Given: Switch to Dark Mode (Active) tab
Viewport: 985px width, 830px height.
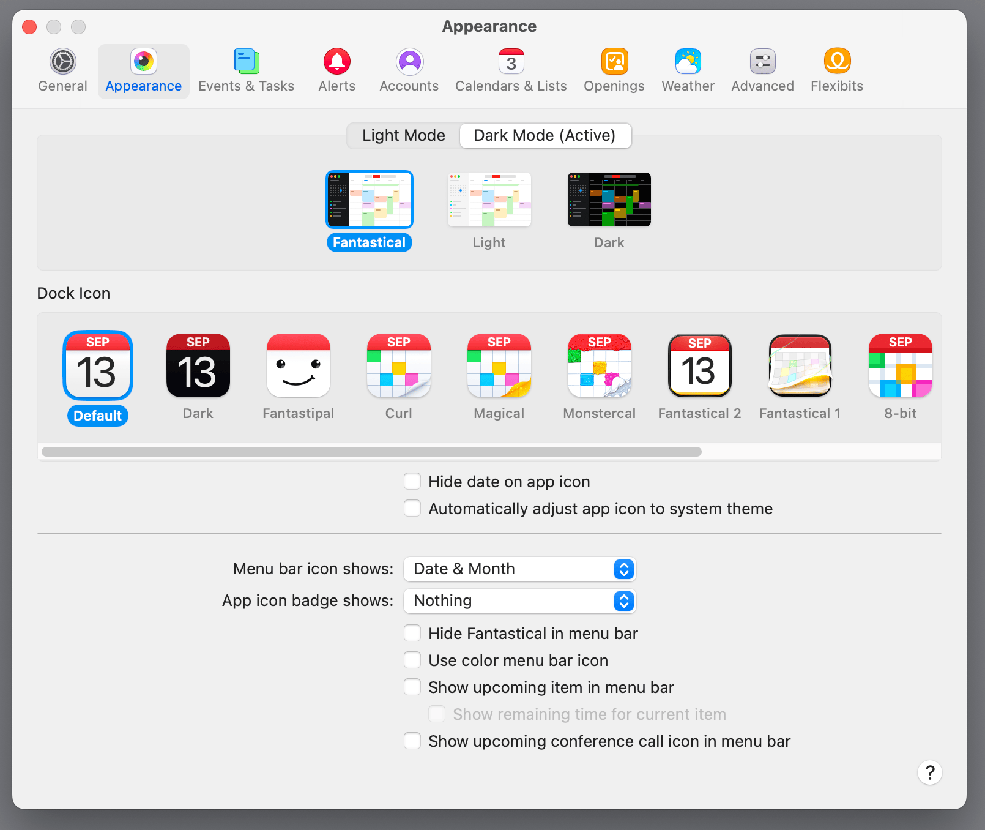Looking at the screenshot, I should (545, 135).
